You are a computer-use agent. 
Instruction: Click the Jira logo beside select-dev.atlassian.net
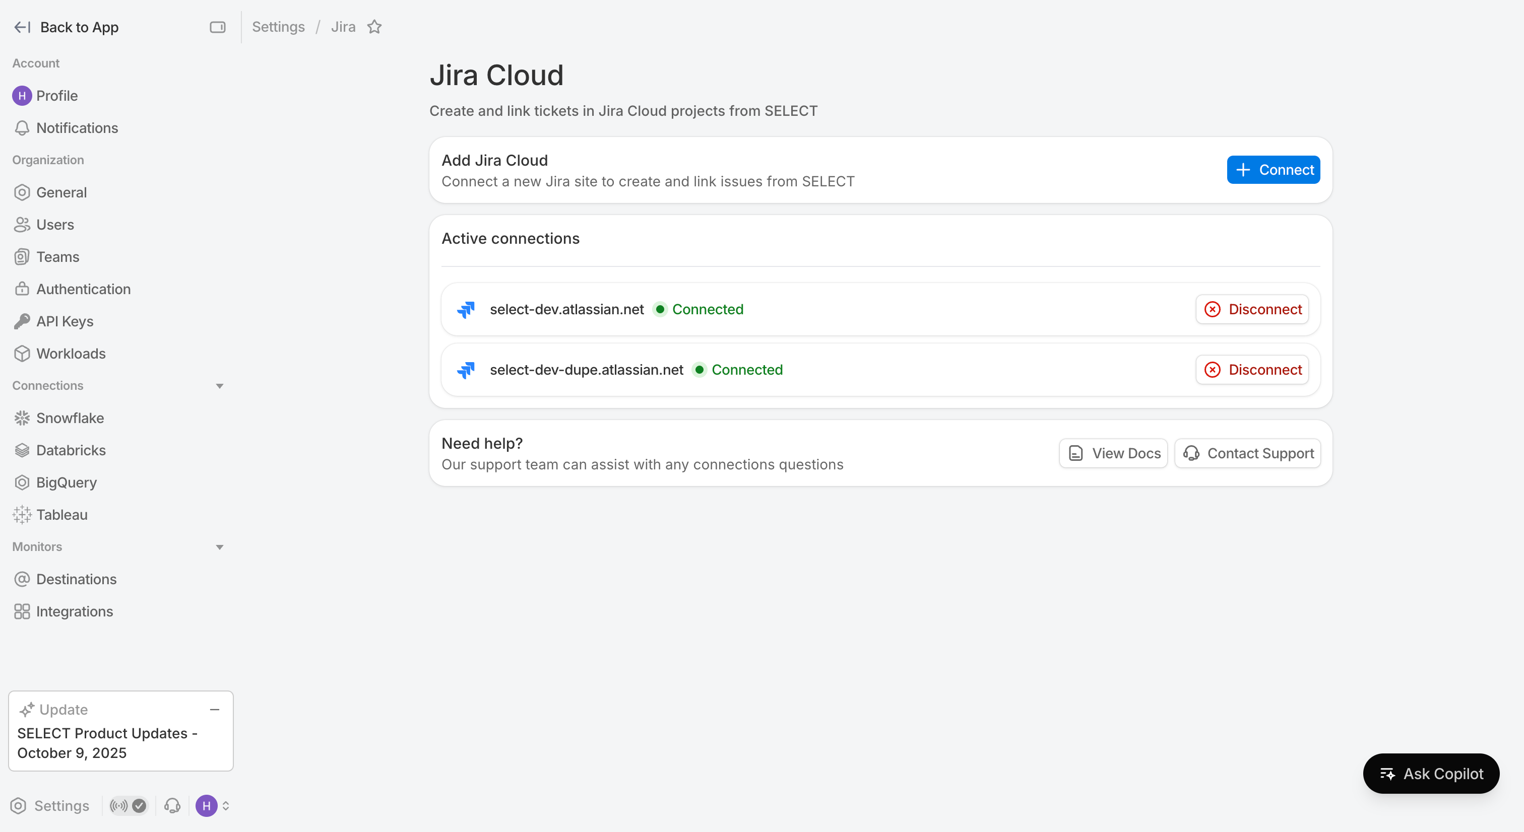(x=466, y=309)
